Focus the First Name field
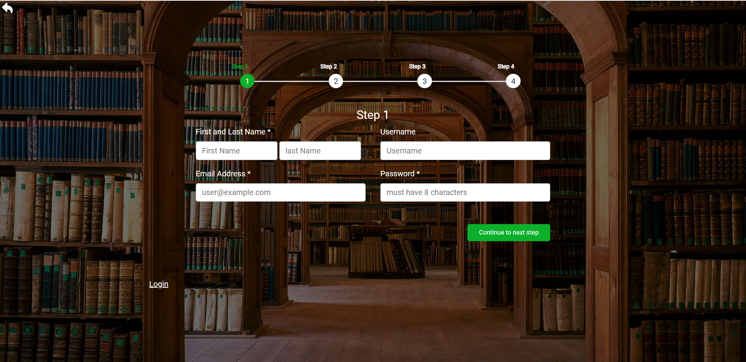The height and width of the screenshot is (362, 746). point(237,151)
